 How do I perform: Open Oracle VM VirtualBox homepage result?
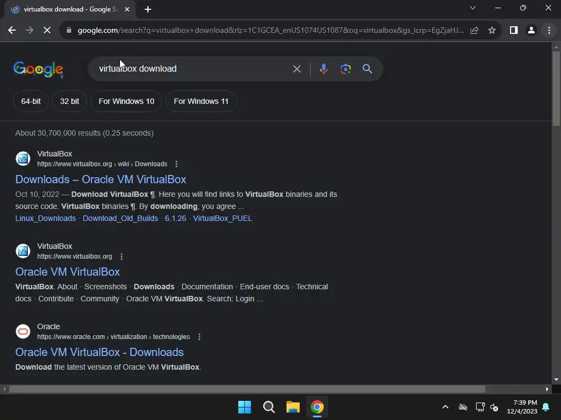67,272
